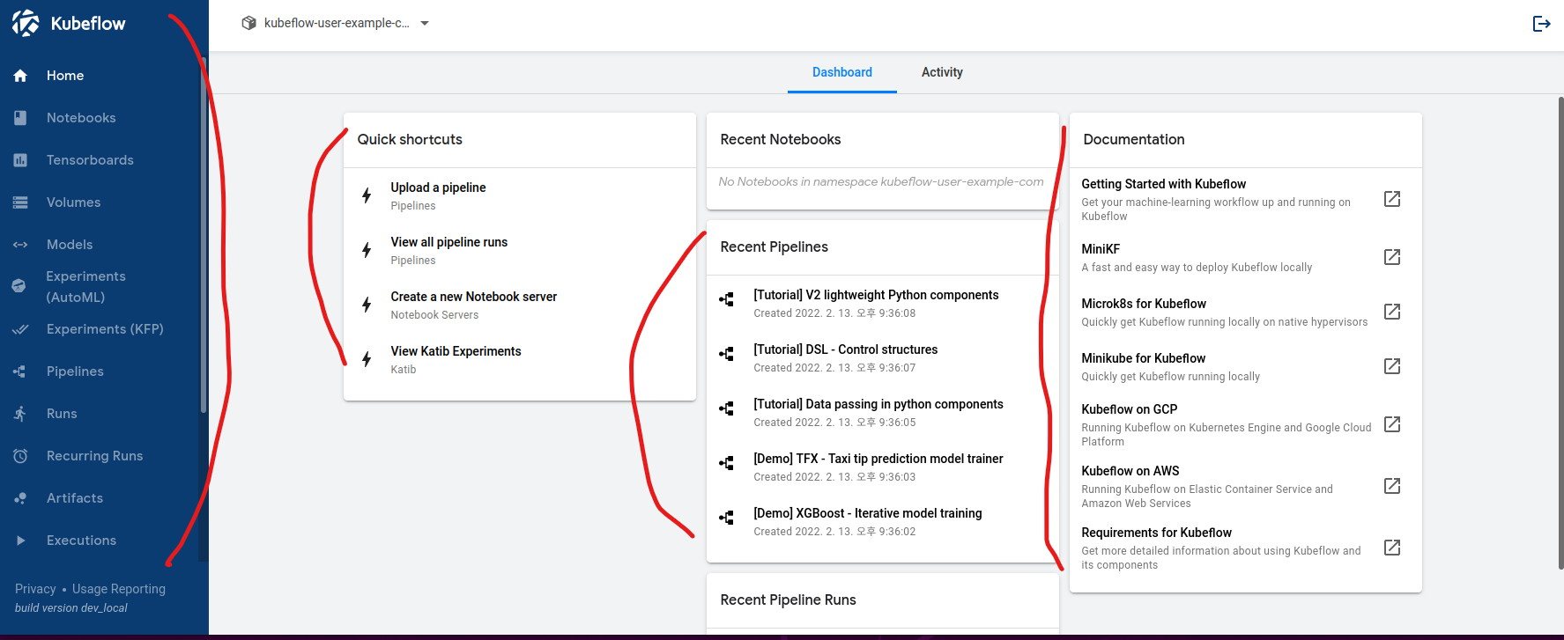Click pipeline icon for XGBoost Iterative model training
The width and height of the screenshot is (1564, 640).
click(726, 518)
